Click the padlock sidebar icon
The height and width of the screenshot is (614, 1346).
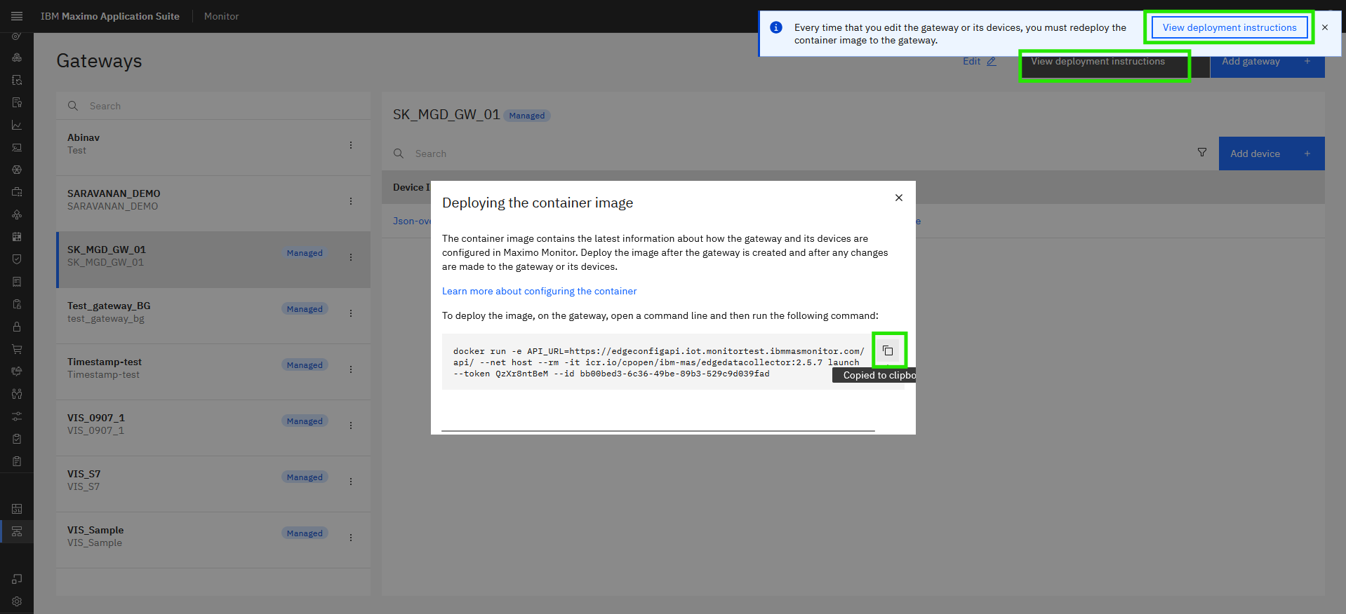click(x=17, y=327)
